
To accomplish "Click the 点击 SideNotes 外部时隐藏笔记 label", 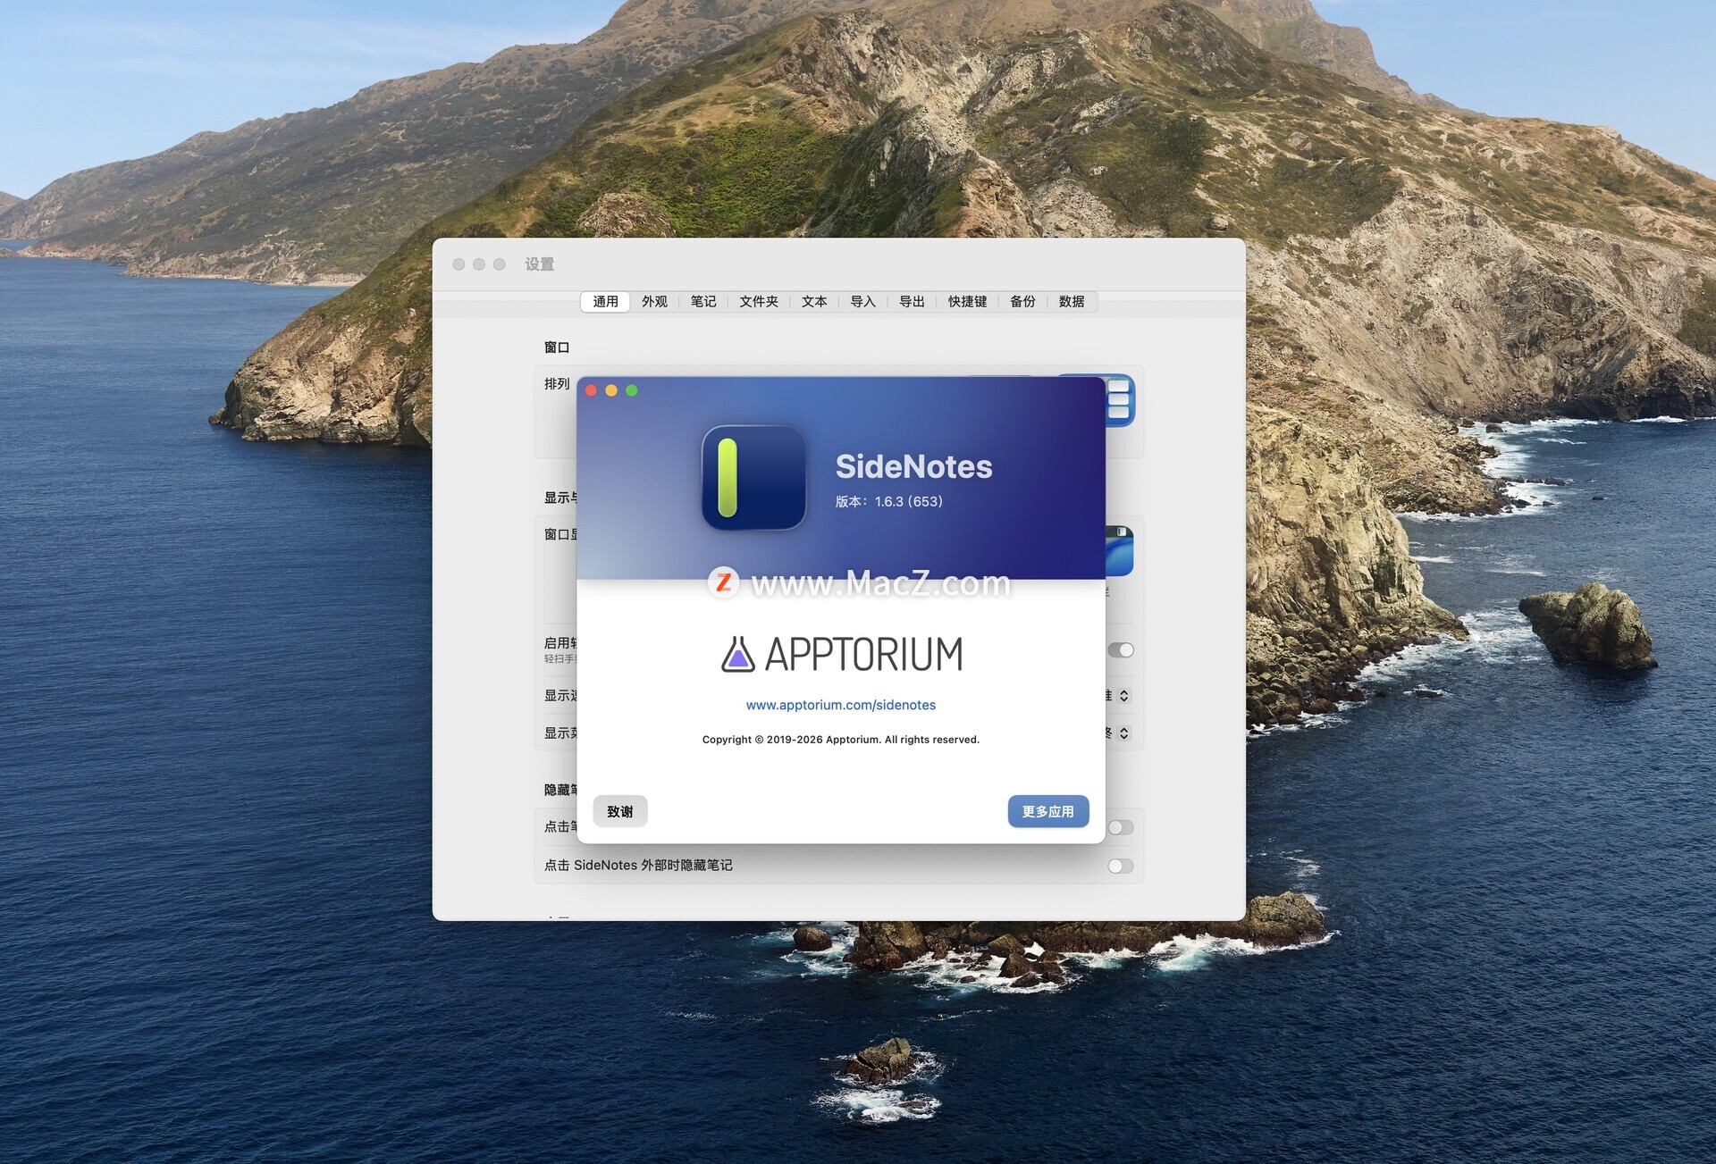I will click(638, 866).
